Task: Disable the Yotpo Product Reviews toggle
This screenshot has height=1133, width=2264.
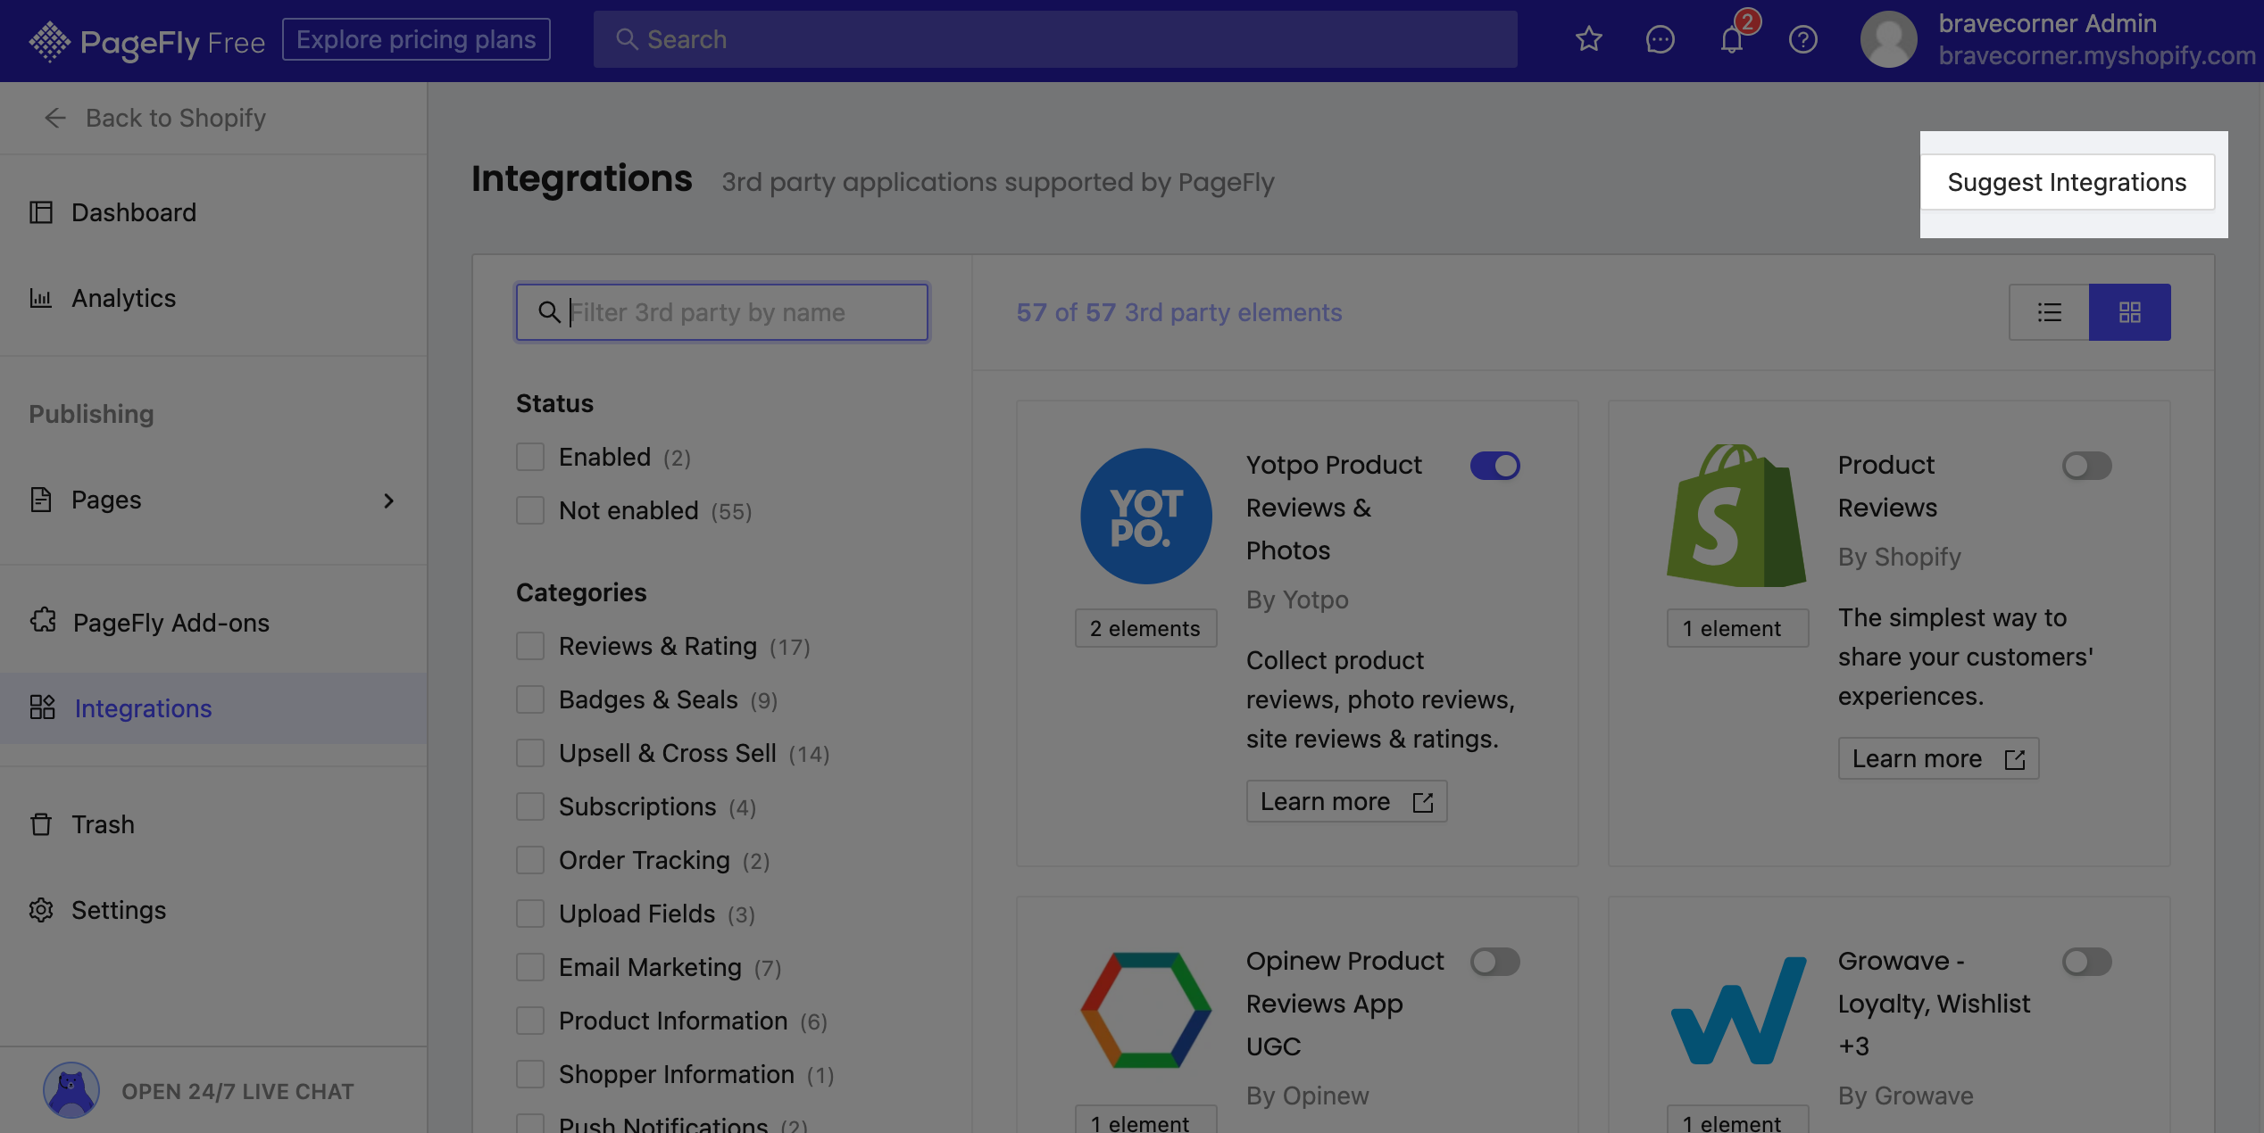Action: 1495,466
